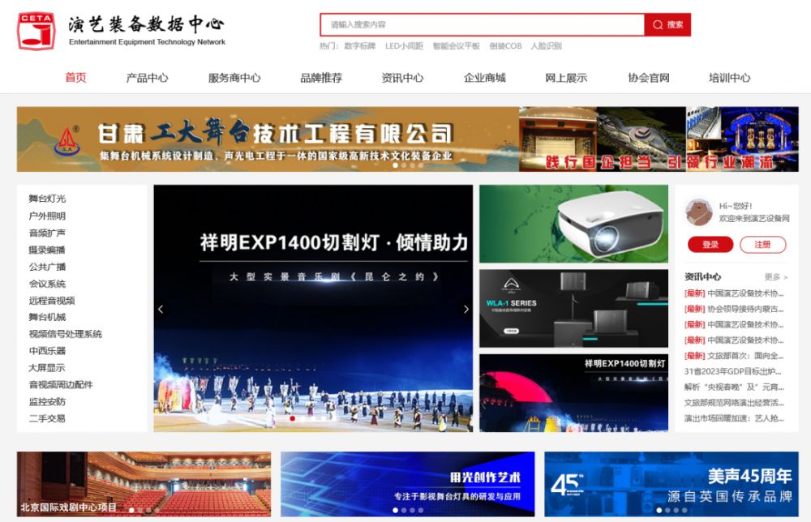Click the CETA logo icon
The image size is (811, 522).
(36, 31)
